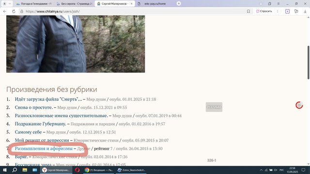Image resolution: width=310 pixels, height=174 pixels.
Task: Open downloads with the arrow icon
Action: (305, 12)
